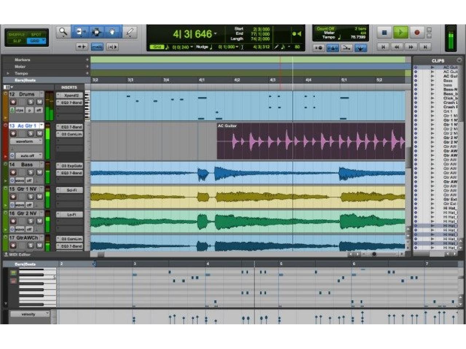Select the AC Guitar clip in timeline
This screenshot has width=466, height=349.
tap(311, 141)
